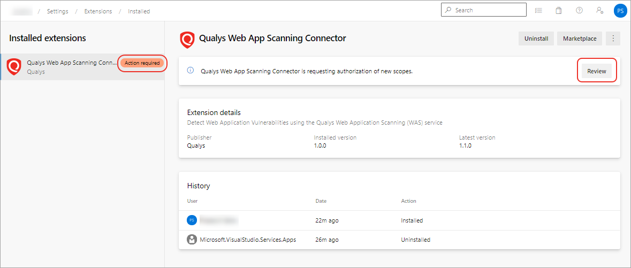Click the Extension details heading

click(214, 112)
